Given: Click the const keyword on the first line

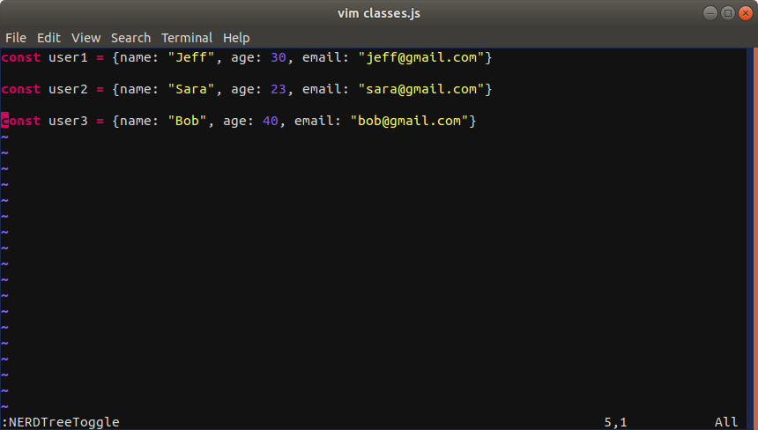Looking at the screenshot, I should tap(21, 57).
